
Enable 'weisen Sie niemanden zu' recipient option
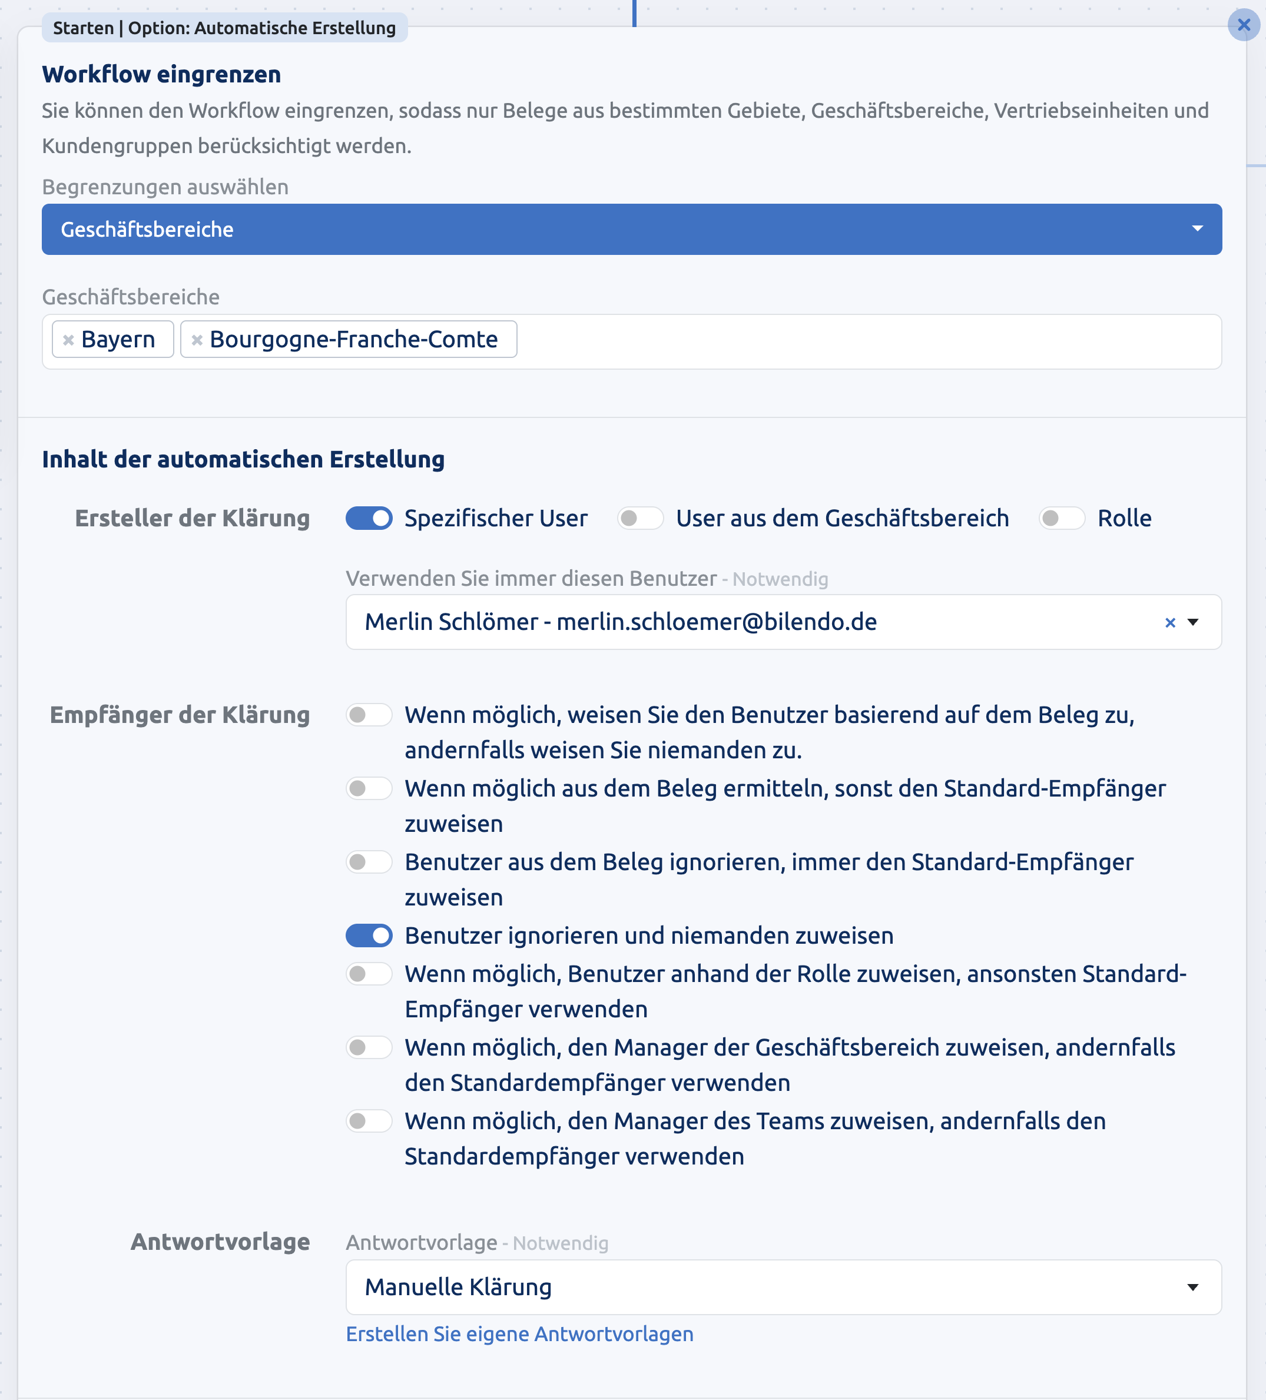(369, 715)
